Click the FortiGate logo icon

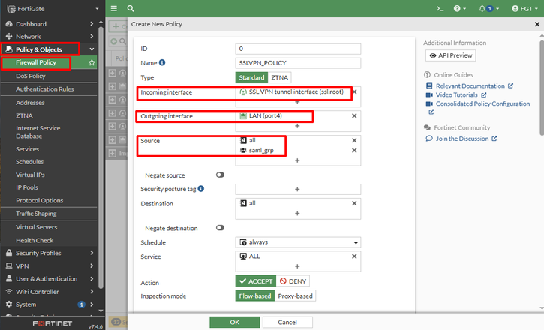click(11, 9)
